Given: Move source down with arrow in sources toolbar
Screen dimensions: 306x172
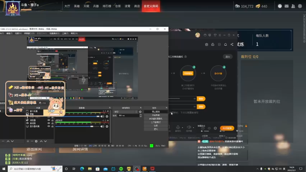Looking at the screenshot, I should tap(45, 141).
